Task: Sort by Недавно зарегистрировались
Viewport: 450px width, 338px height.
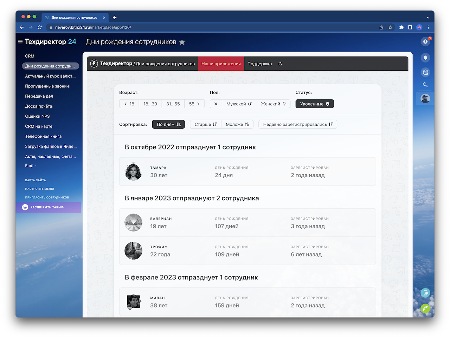Action: click(x=297, y=124)
